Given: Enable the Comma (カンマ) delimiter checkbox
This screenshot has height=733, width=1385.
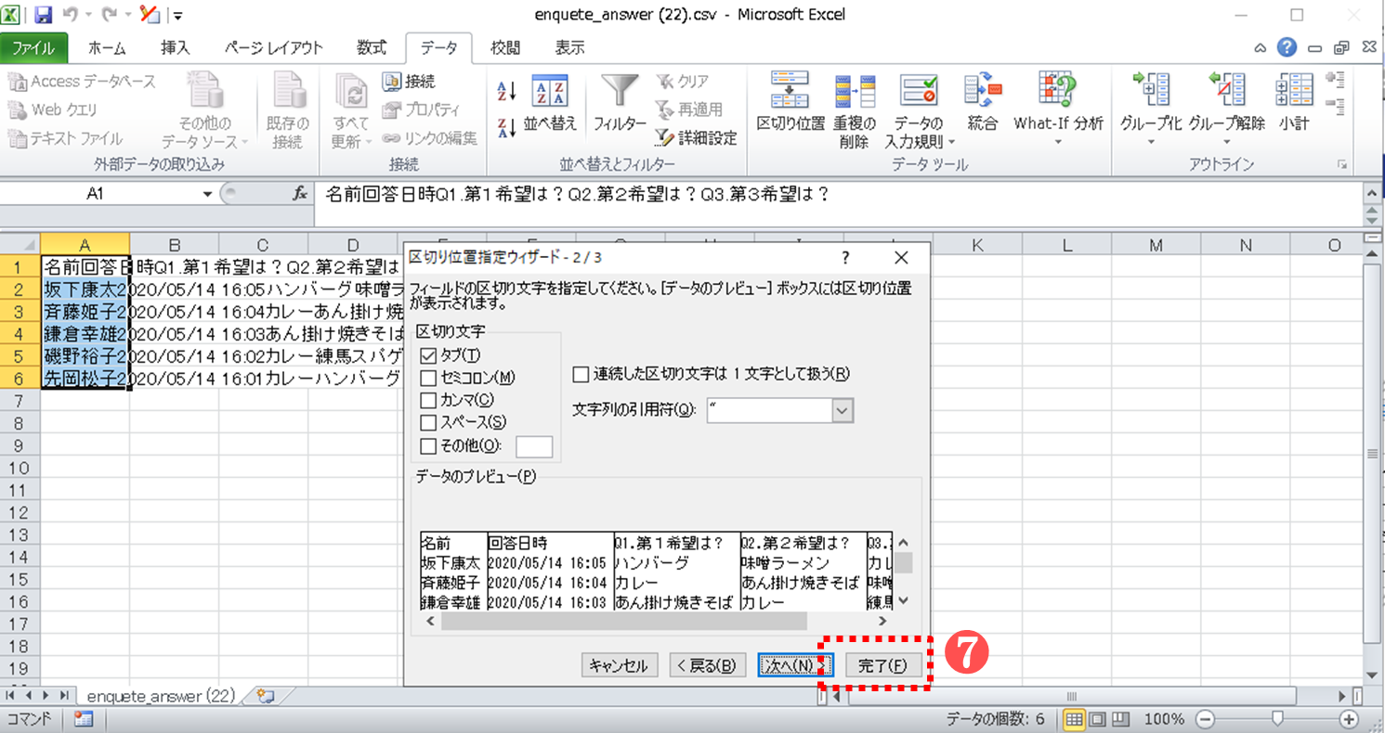Looking at the screenshot, I should click(x=428, y=401).
